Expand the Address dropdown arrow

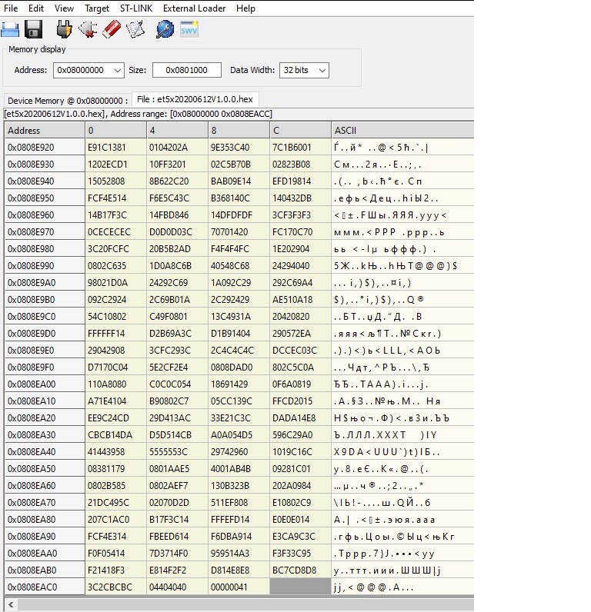point(118,71)
